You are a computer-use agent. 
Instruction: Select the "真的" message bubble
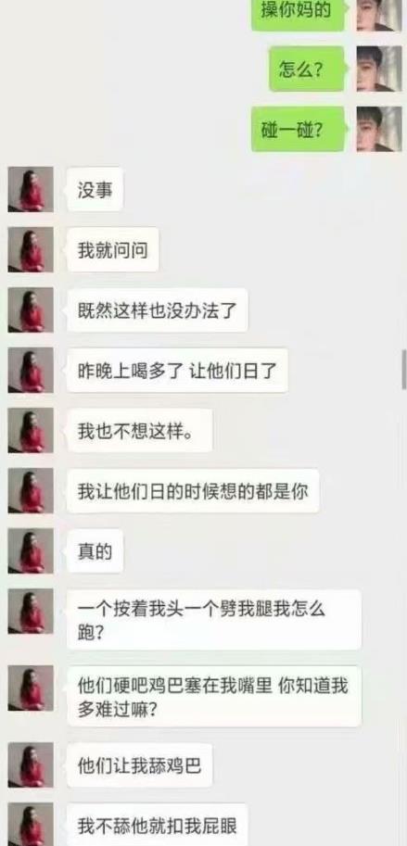pyautogui.click(x=95, y=550)
